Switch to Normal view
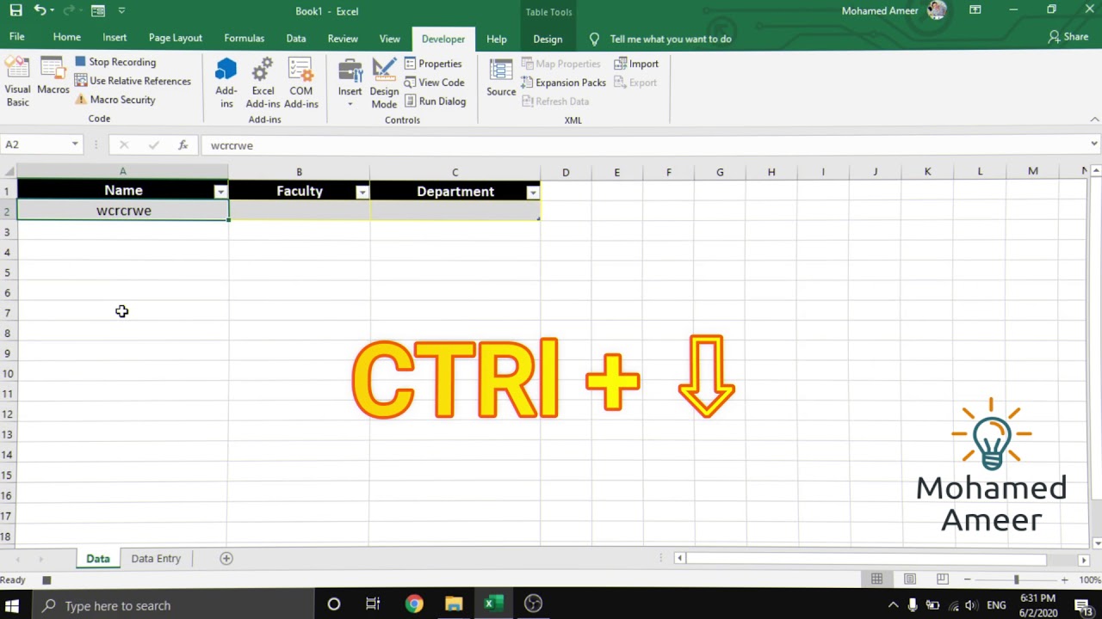Image resolution: width=1102 pixels, height=619 pixels. tap(876, 579)
